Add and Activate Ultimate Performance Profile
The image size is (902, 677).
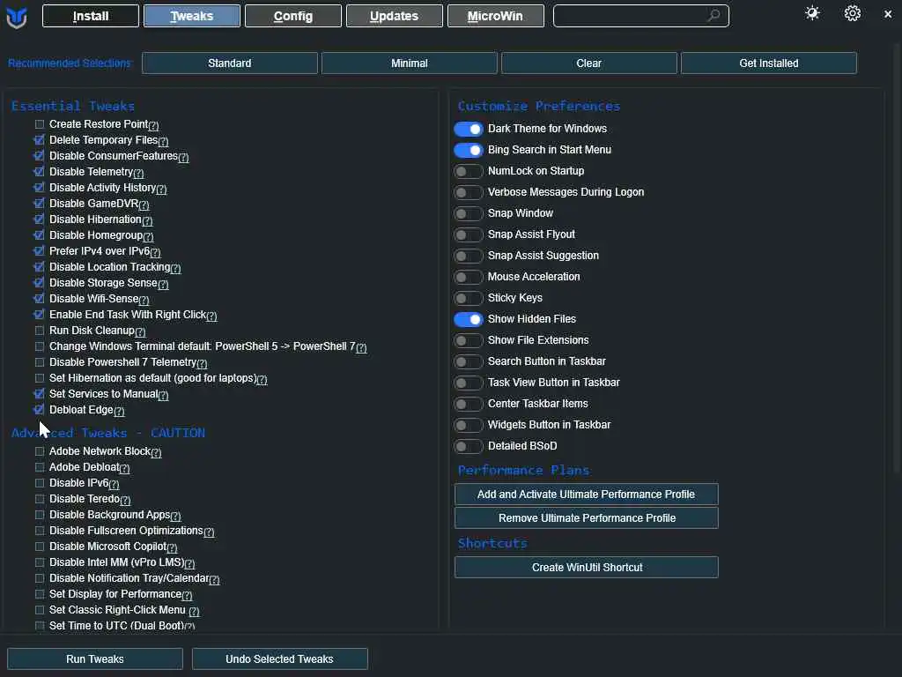(x=586, y=494)
